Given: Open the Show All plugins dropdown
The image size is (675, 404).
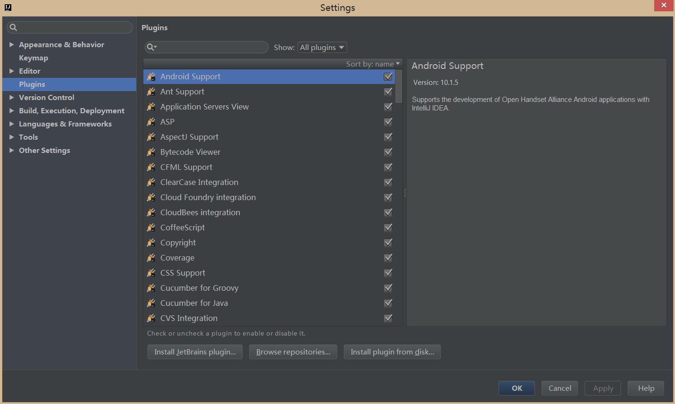Looking at the screenshot, I should [322, 47].
